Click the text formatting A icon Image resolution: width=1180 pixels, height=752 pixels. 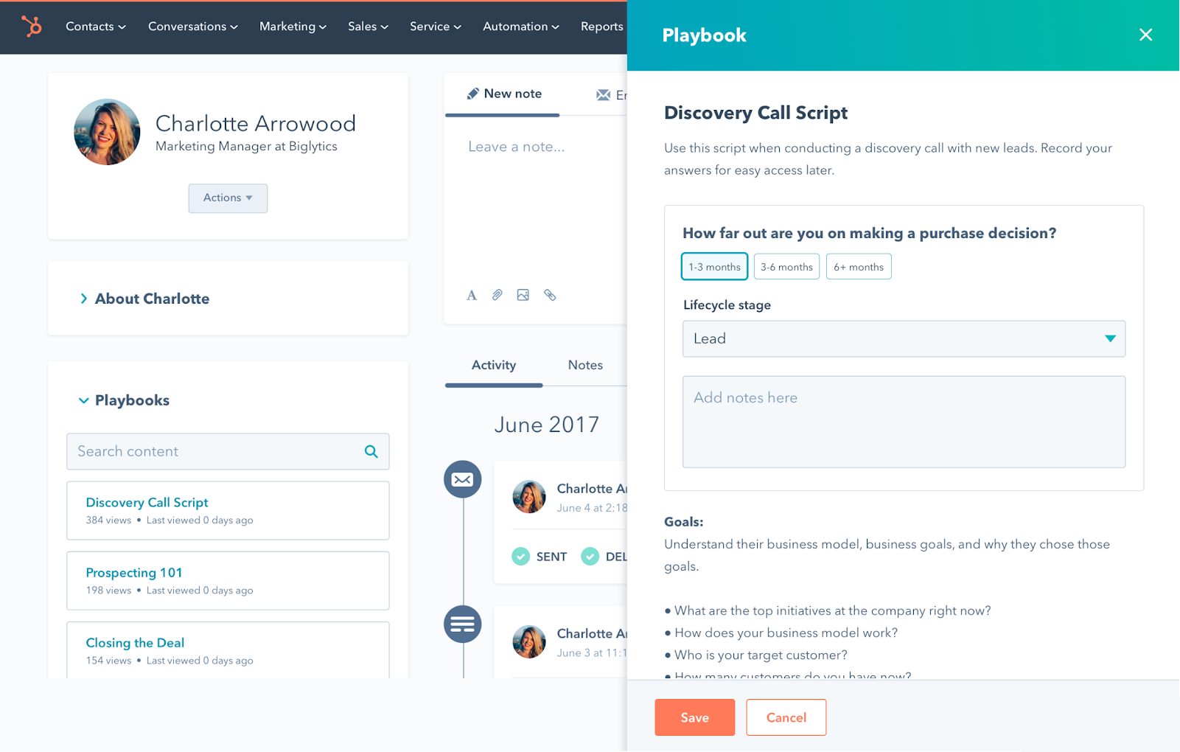[x=472, y=295]
